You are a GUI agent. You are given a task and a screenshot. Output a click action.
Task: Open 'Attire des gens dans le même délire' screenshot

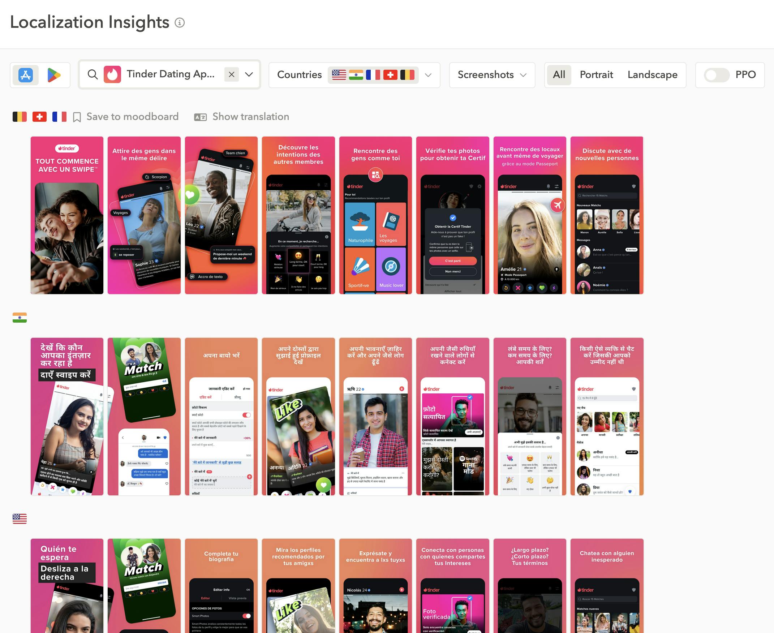144,215
